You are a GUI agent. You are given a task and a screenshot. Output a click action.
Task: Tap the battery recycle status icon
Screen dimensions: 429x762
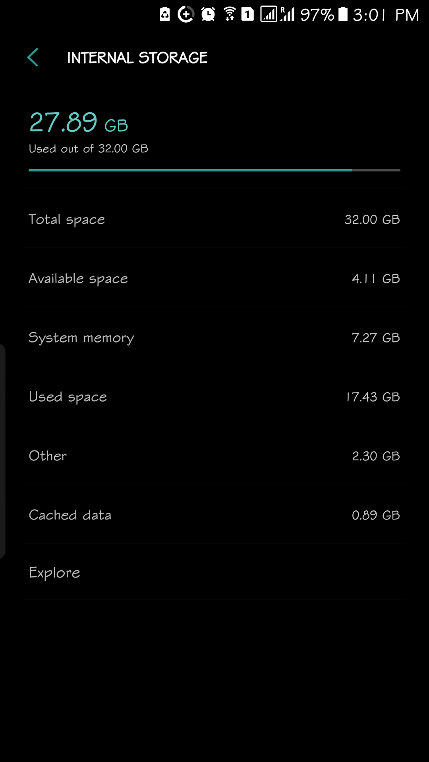[165, 15]
